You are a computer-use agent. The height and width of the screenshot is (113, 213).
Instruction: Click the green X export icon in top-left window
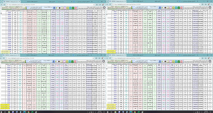56,8
